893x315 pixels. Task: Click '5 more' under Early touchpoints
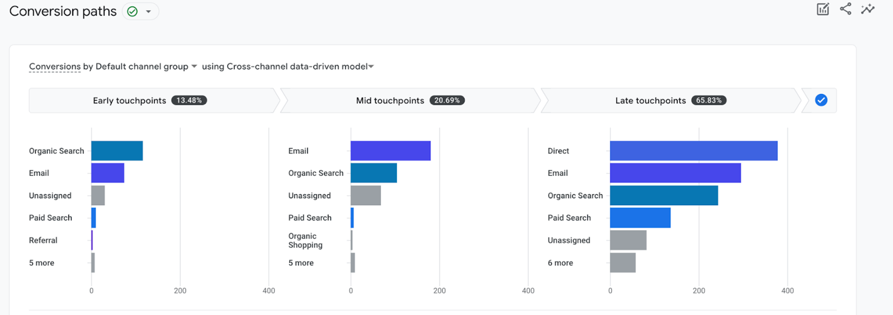(42, 263)
